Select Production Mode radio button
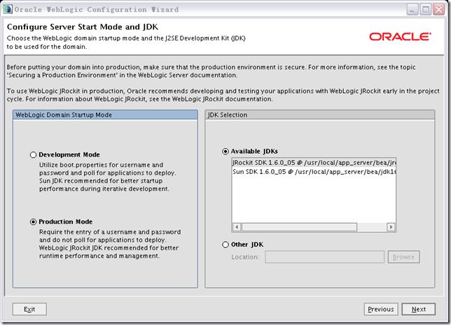The image size is (451, 325). tap(33, 222)
